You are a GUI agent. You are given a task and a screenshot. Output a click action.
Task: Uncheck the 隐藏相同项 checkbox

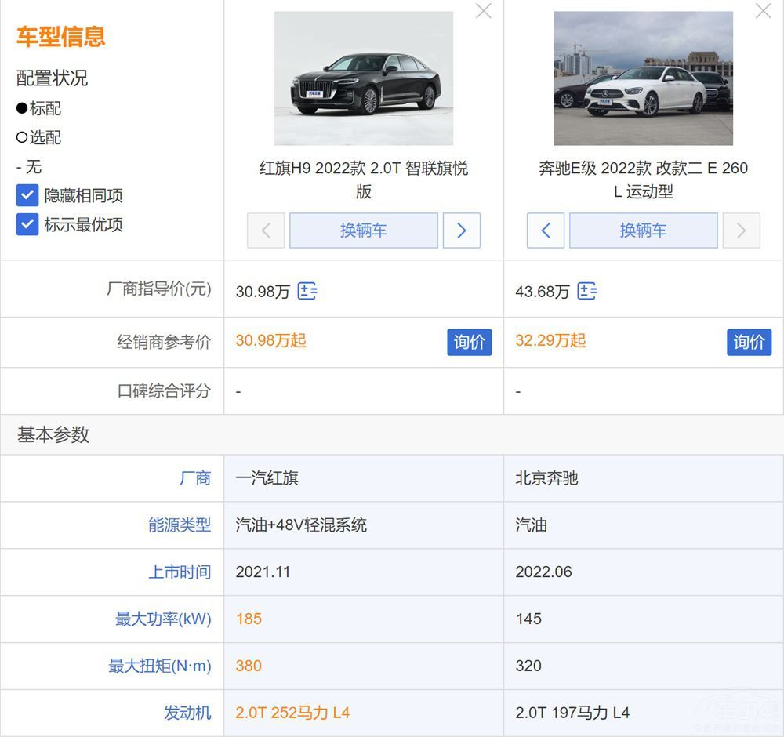pyautogui.click(x=27, y=195)
